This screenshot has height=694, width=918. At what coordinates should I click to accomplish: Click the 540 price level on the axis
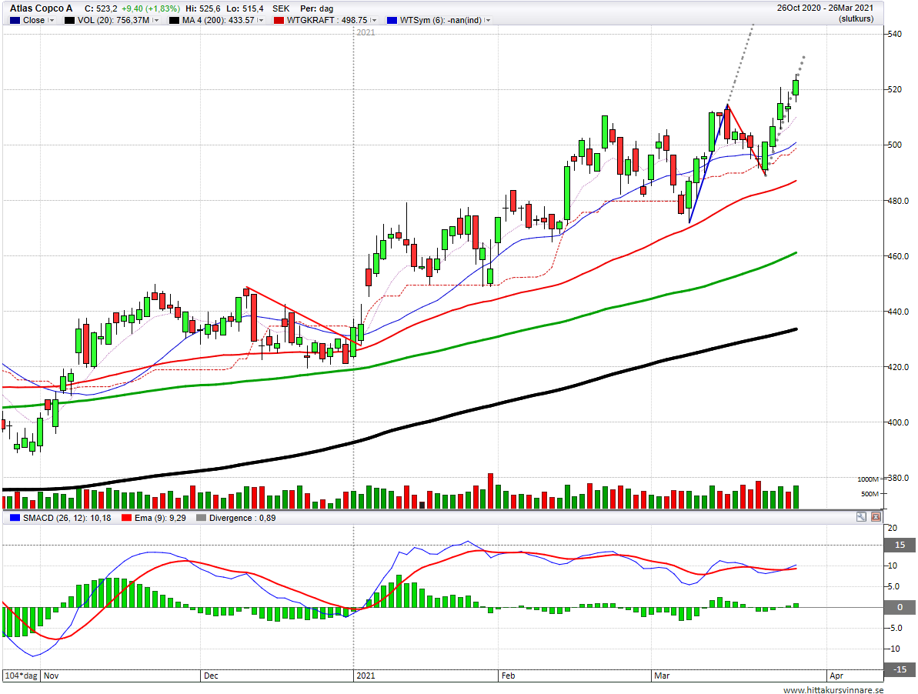click(x=895, y=34)
